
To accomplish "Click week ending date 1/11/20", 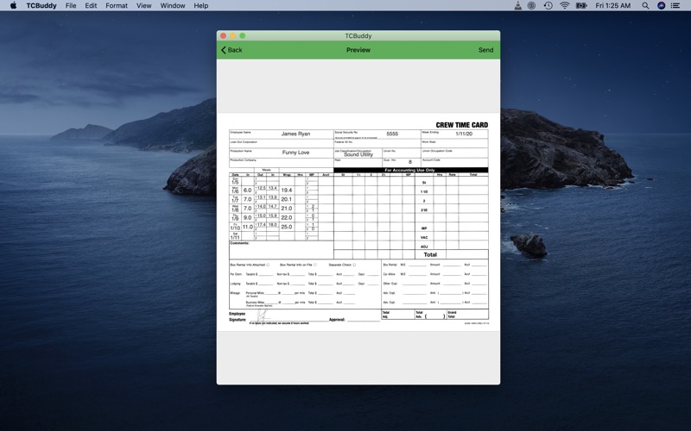I will 464,134.
